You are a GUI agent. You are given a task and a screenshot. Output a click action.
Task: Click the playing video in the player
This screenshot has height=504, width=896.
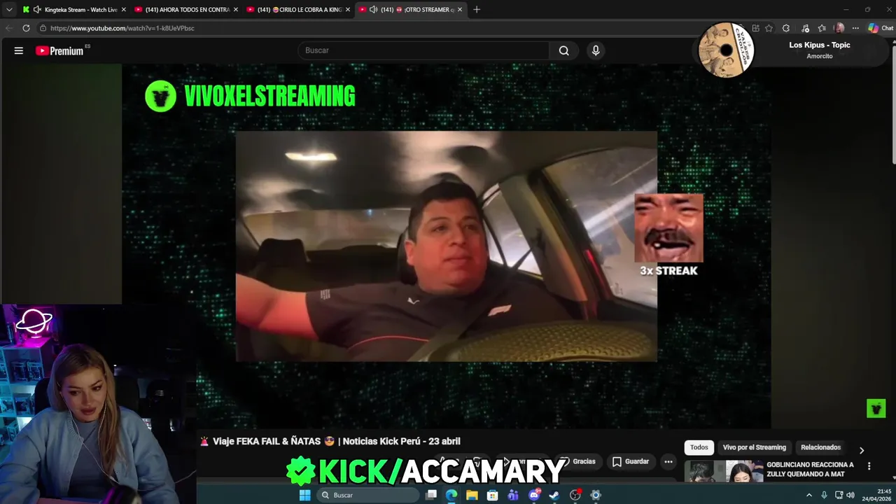(x=446, y=246)
